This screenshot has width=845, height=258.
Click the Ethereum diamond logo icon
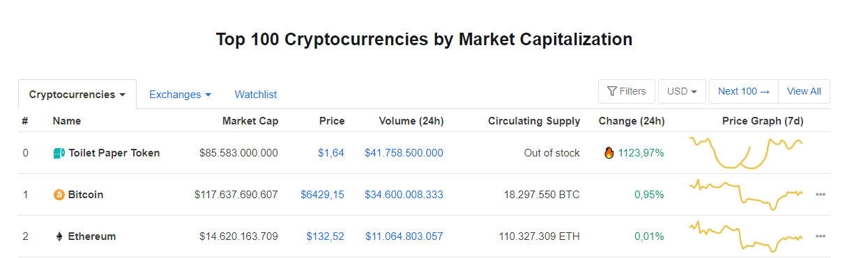(x=59, y=236)
